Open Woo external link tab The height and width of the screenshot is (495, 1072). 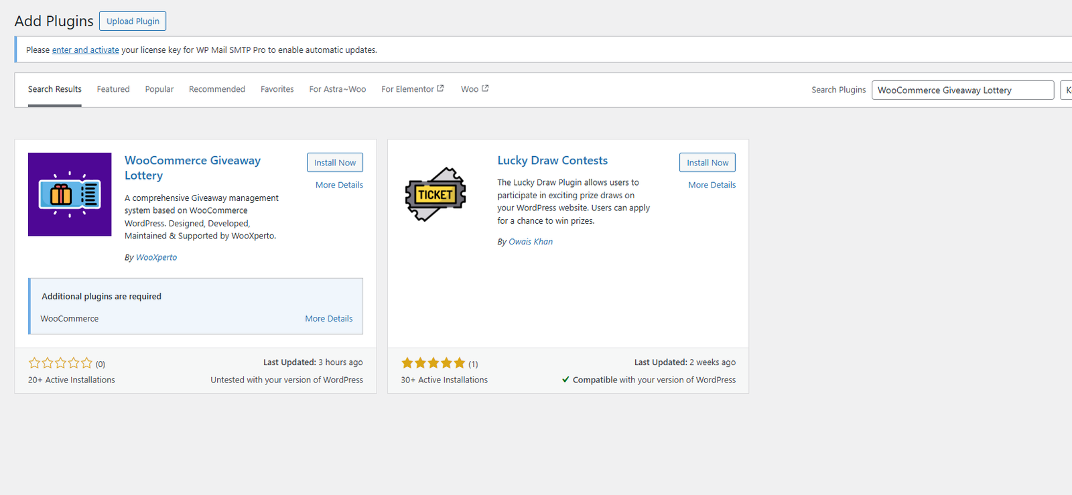[x=474, y=89]
